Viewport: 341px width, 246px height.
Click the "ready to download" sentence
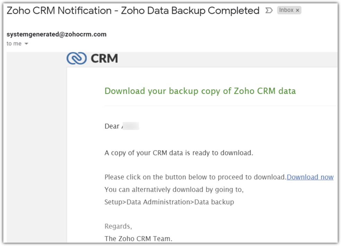pos(179,152)
